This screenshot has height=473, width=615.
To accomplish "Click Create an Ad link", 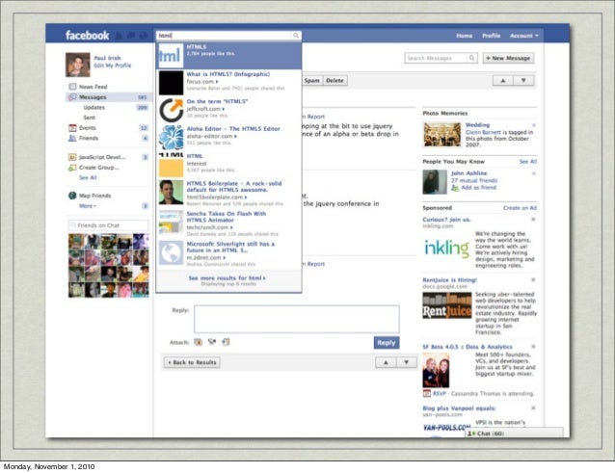I will tap(520, 208).
